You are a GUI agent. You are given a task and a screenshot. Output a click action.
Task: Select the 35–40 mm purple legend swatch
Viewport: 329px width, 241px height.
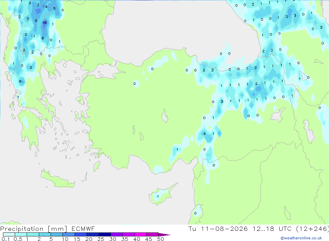(129, 234)
